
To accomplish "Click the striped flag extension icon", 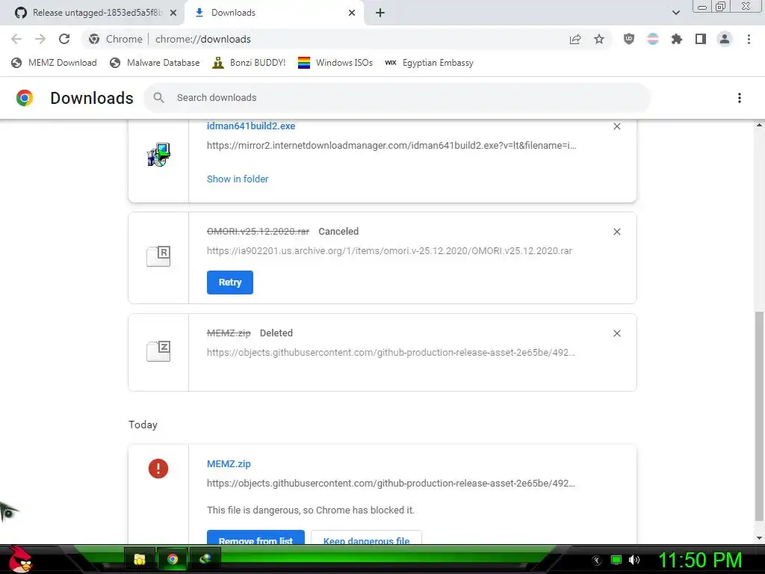I will (x=653, y=39).
